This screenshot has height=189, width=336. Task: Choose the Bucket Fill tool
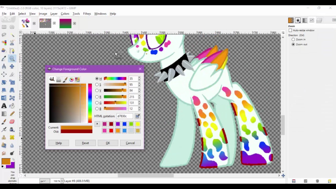(x=12, y=106)
